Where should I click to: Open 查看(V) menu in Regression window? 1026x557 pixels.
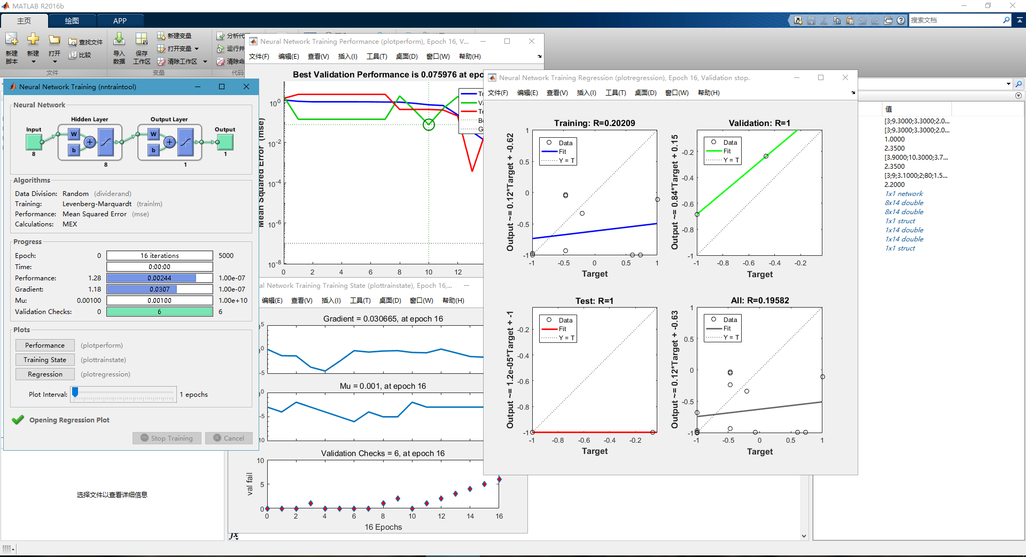pyautogui.click(x=557, y=93)
